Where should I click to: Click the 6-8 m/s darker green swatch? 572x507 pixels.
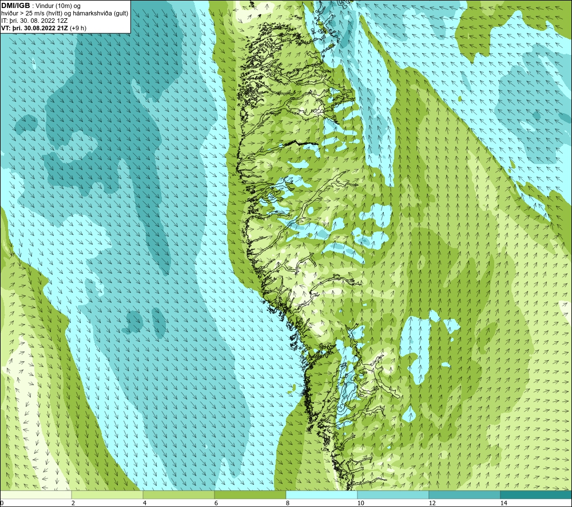(250, 494)
